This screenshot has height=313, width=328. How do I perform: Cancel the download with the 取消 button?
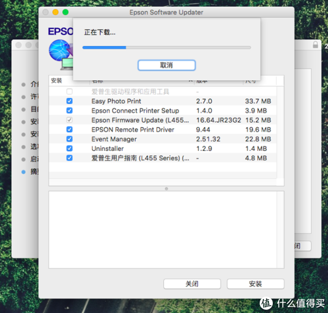[x=167, y=65]
